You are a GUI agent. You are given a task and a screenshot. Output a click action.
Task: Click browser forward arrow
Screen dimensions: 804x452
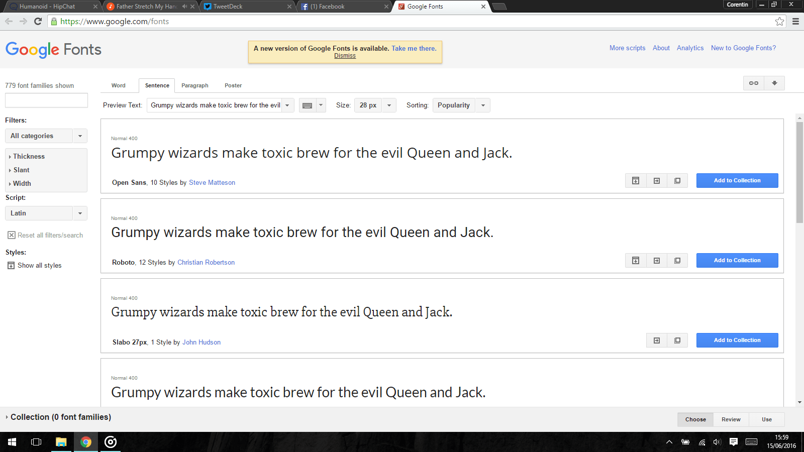pos(23,21)
